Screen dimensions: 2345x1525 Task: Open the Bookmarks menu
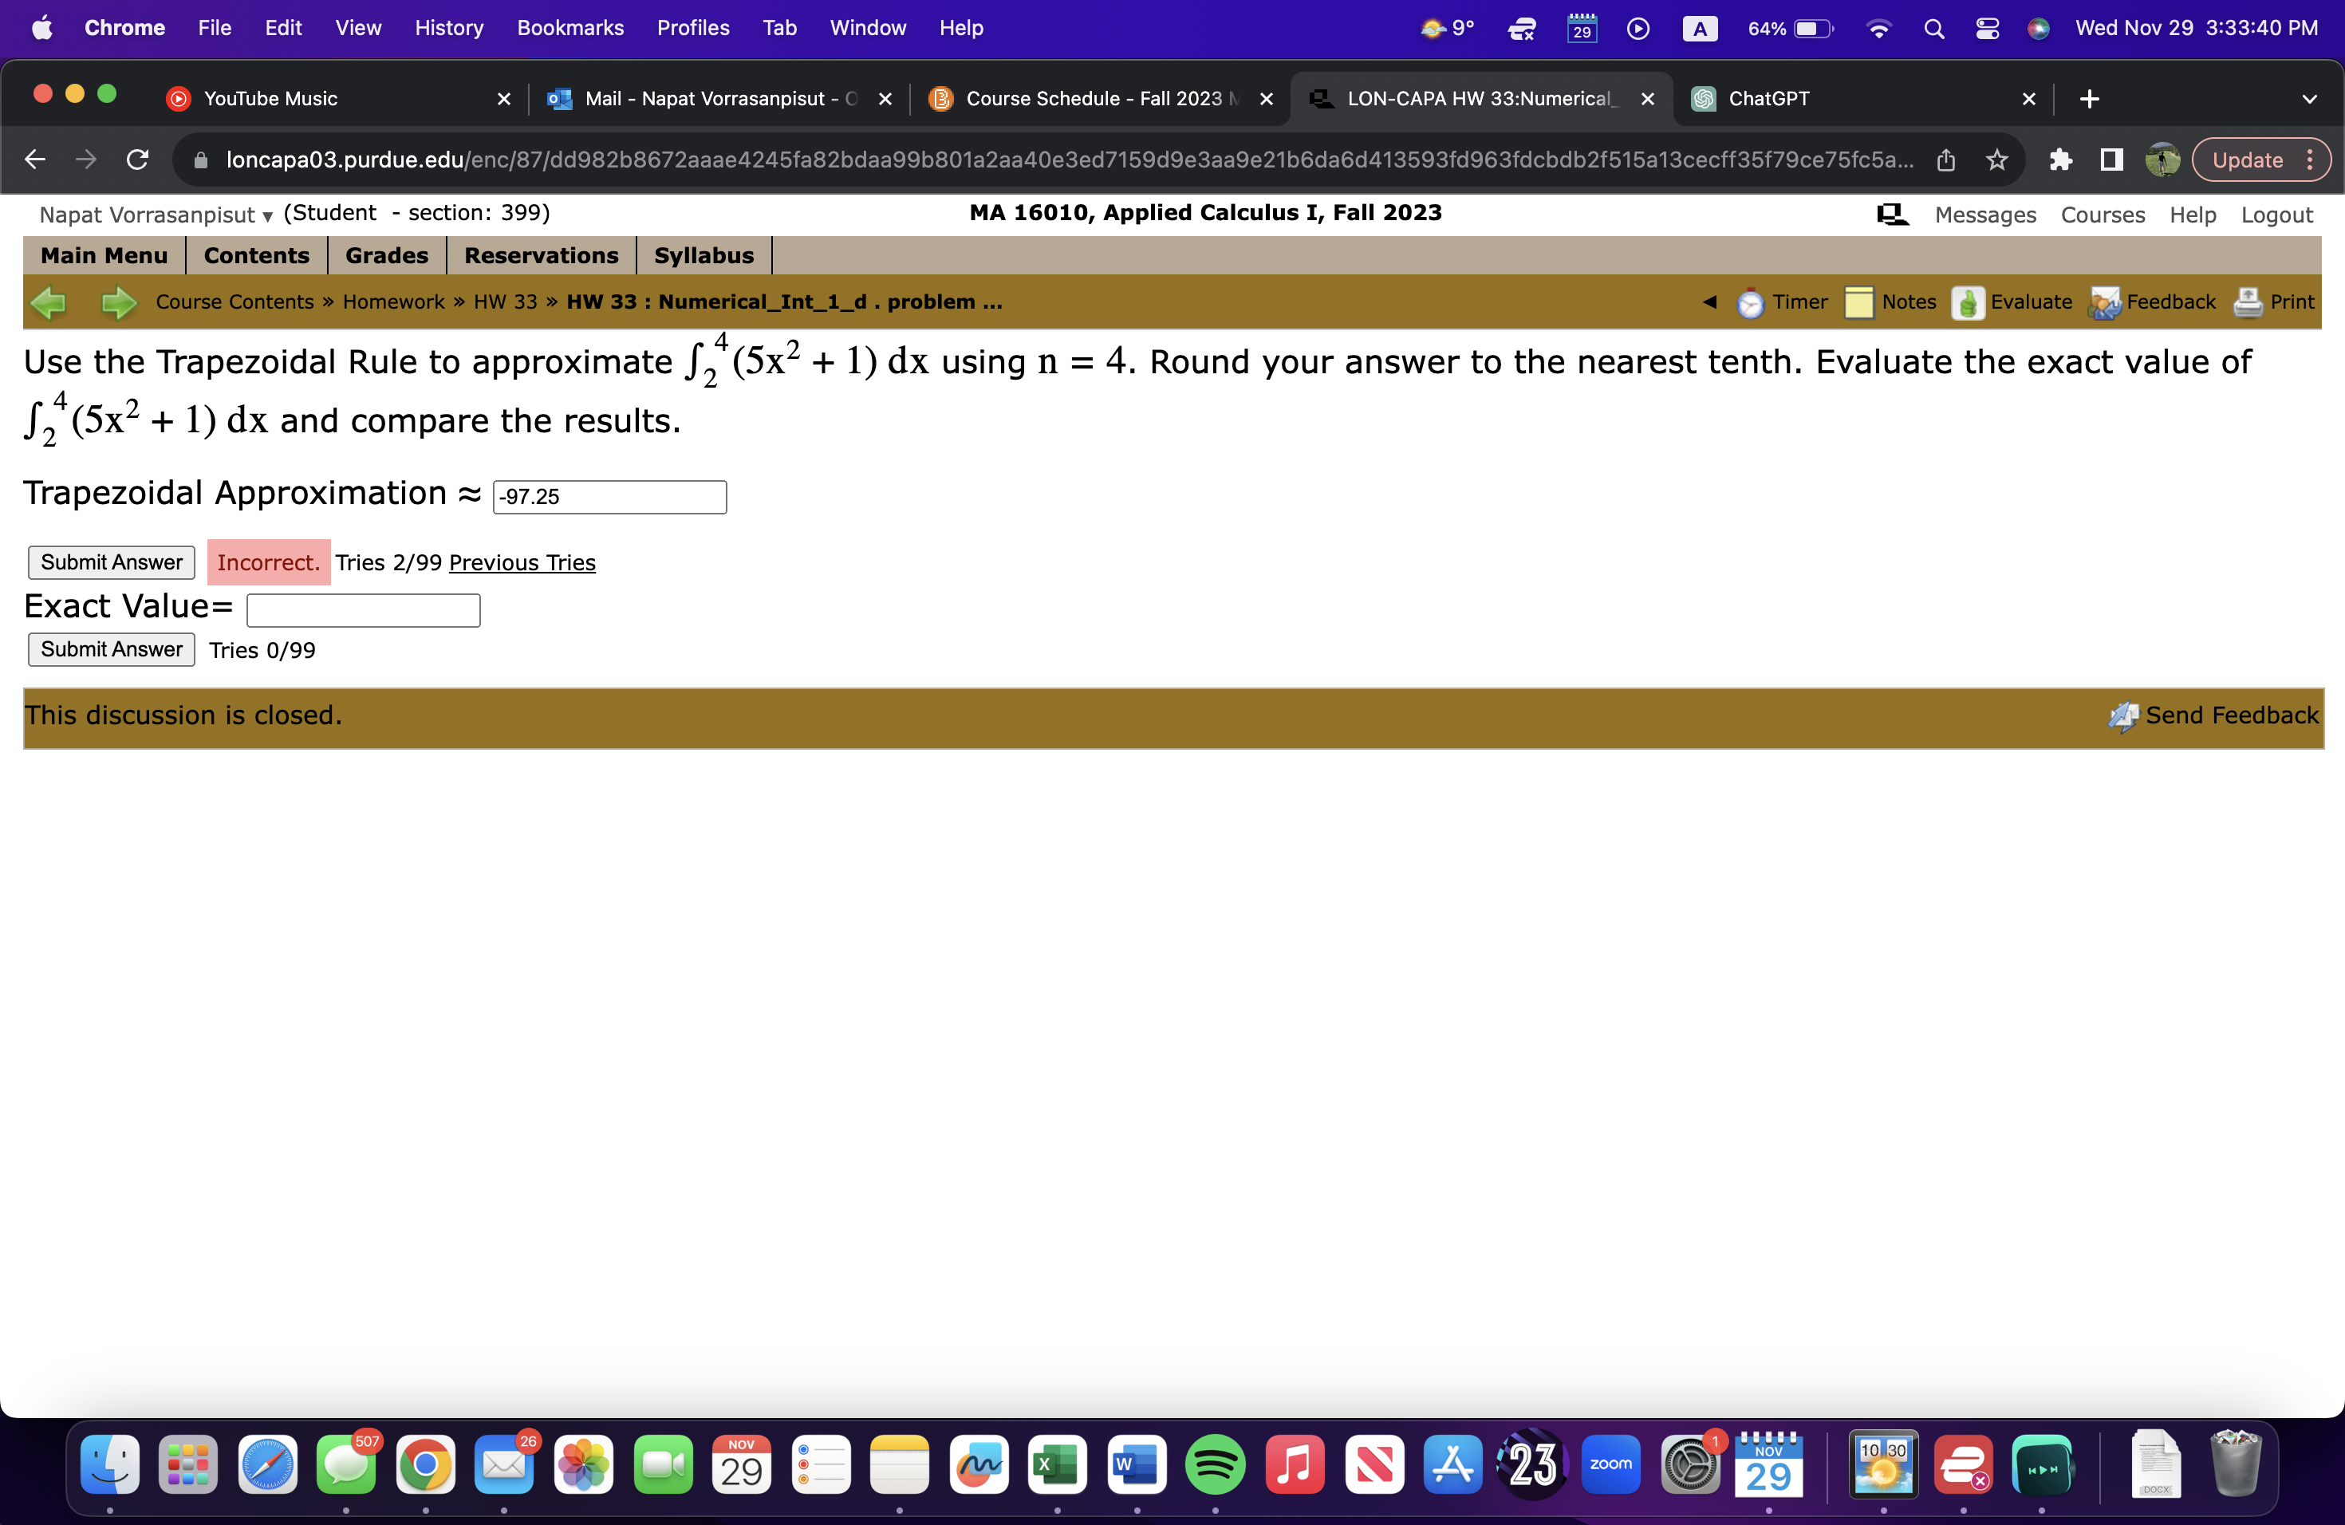coord(569,28)
